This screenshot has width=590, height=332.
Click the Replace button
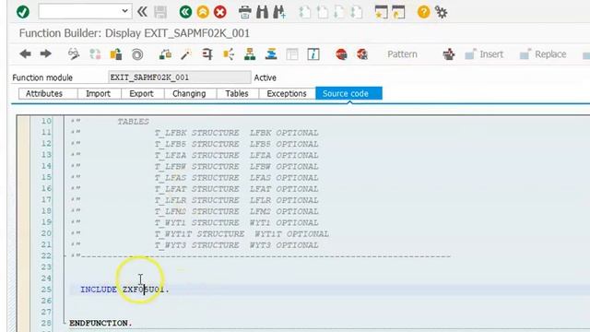click(543, 54)
